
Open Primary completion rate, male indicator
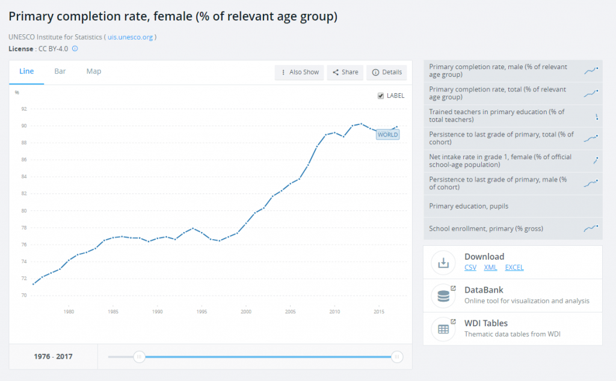(x=513, y=71)
